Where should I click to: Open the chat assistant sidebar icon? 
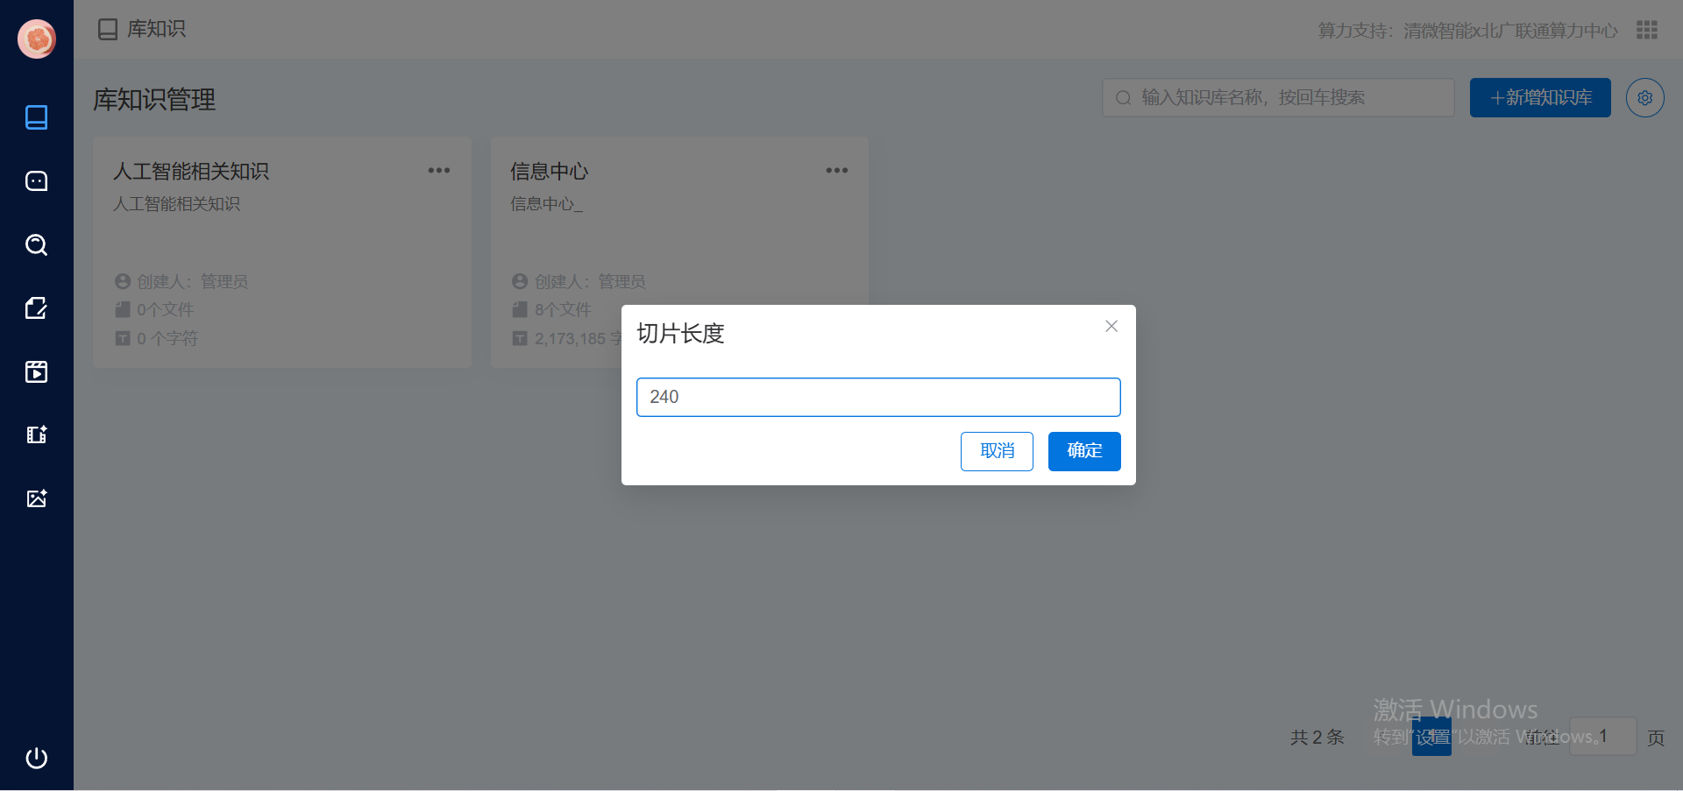pyautogui.click(x=36, y=180)
